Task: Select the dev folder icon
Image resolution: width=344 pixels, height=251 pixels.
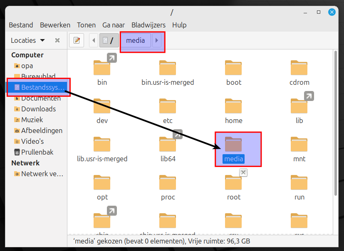Action: tap(102, 106)
